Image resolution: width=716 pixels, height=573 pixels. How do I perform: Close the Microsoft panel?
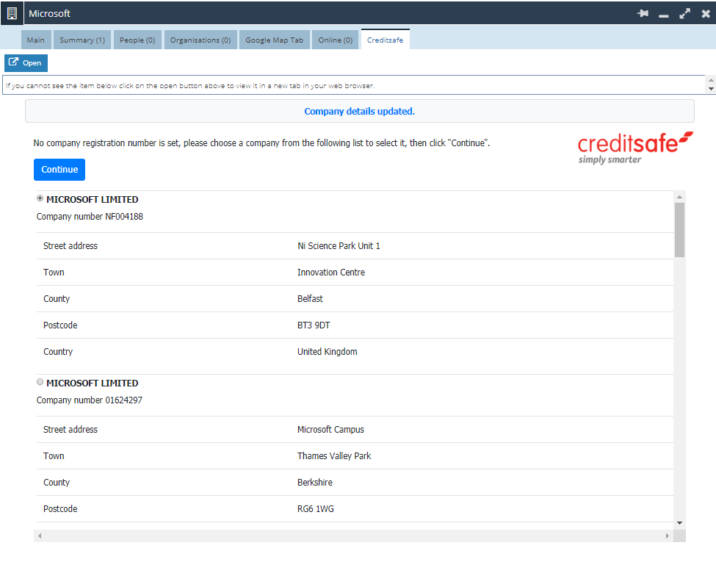pos(706,13)
